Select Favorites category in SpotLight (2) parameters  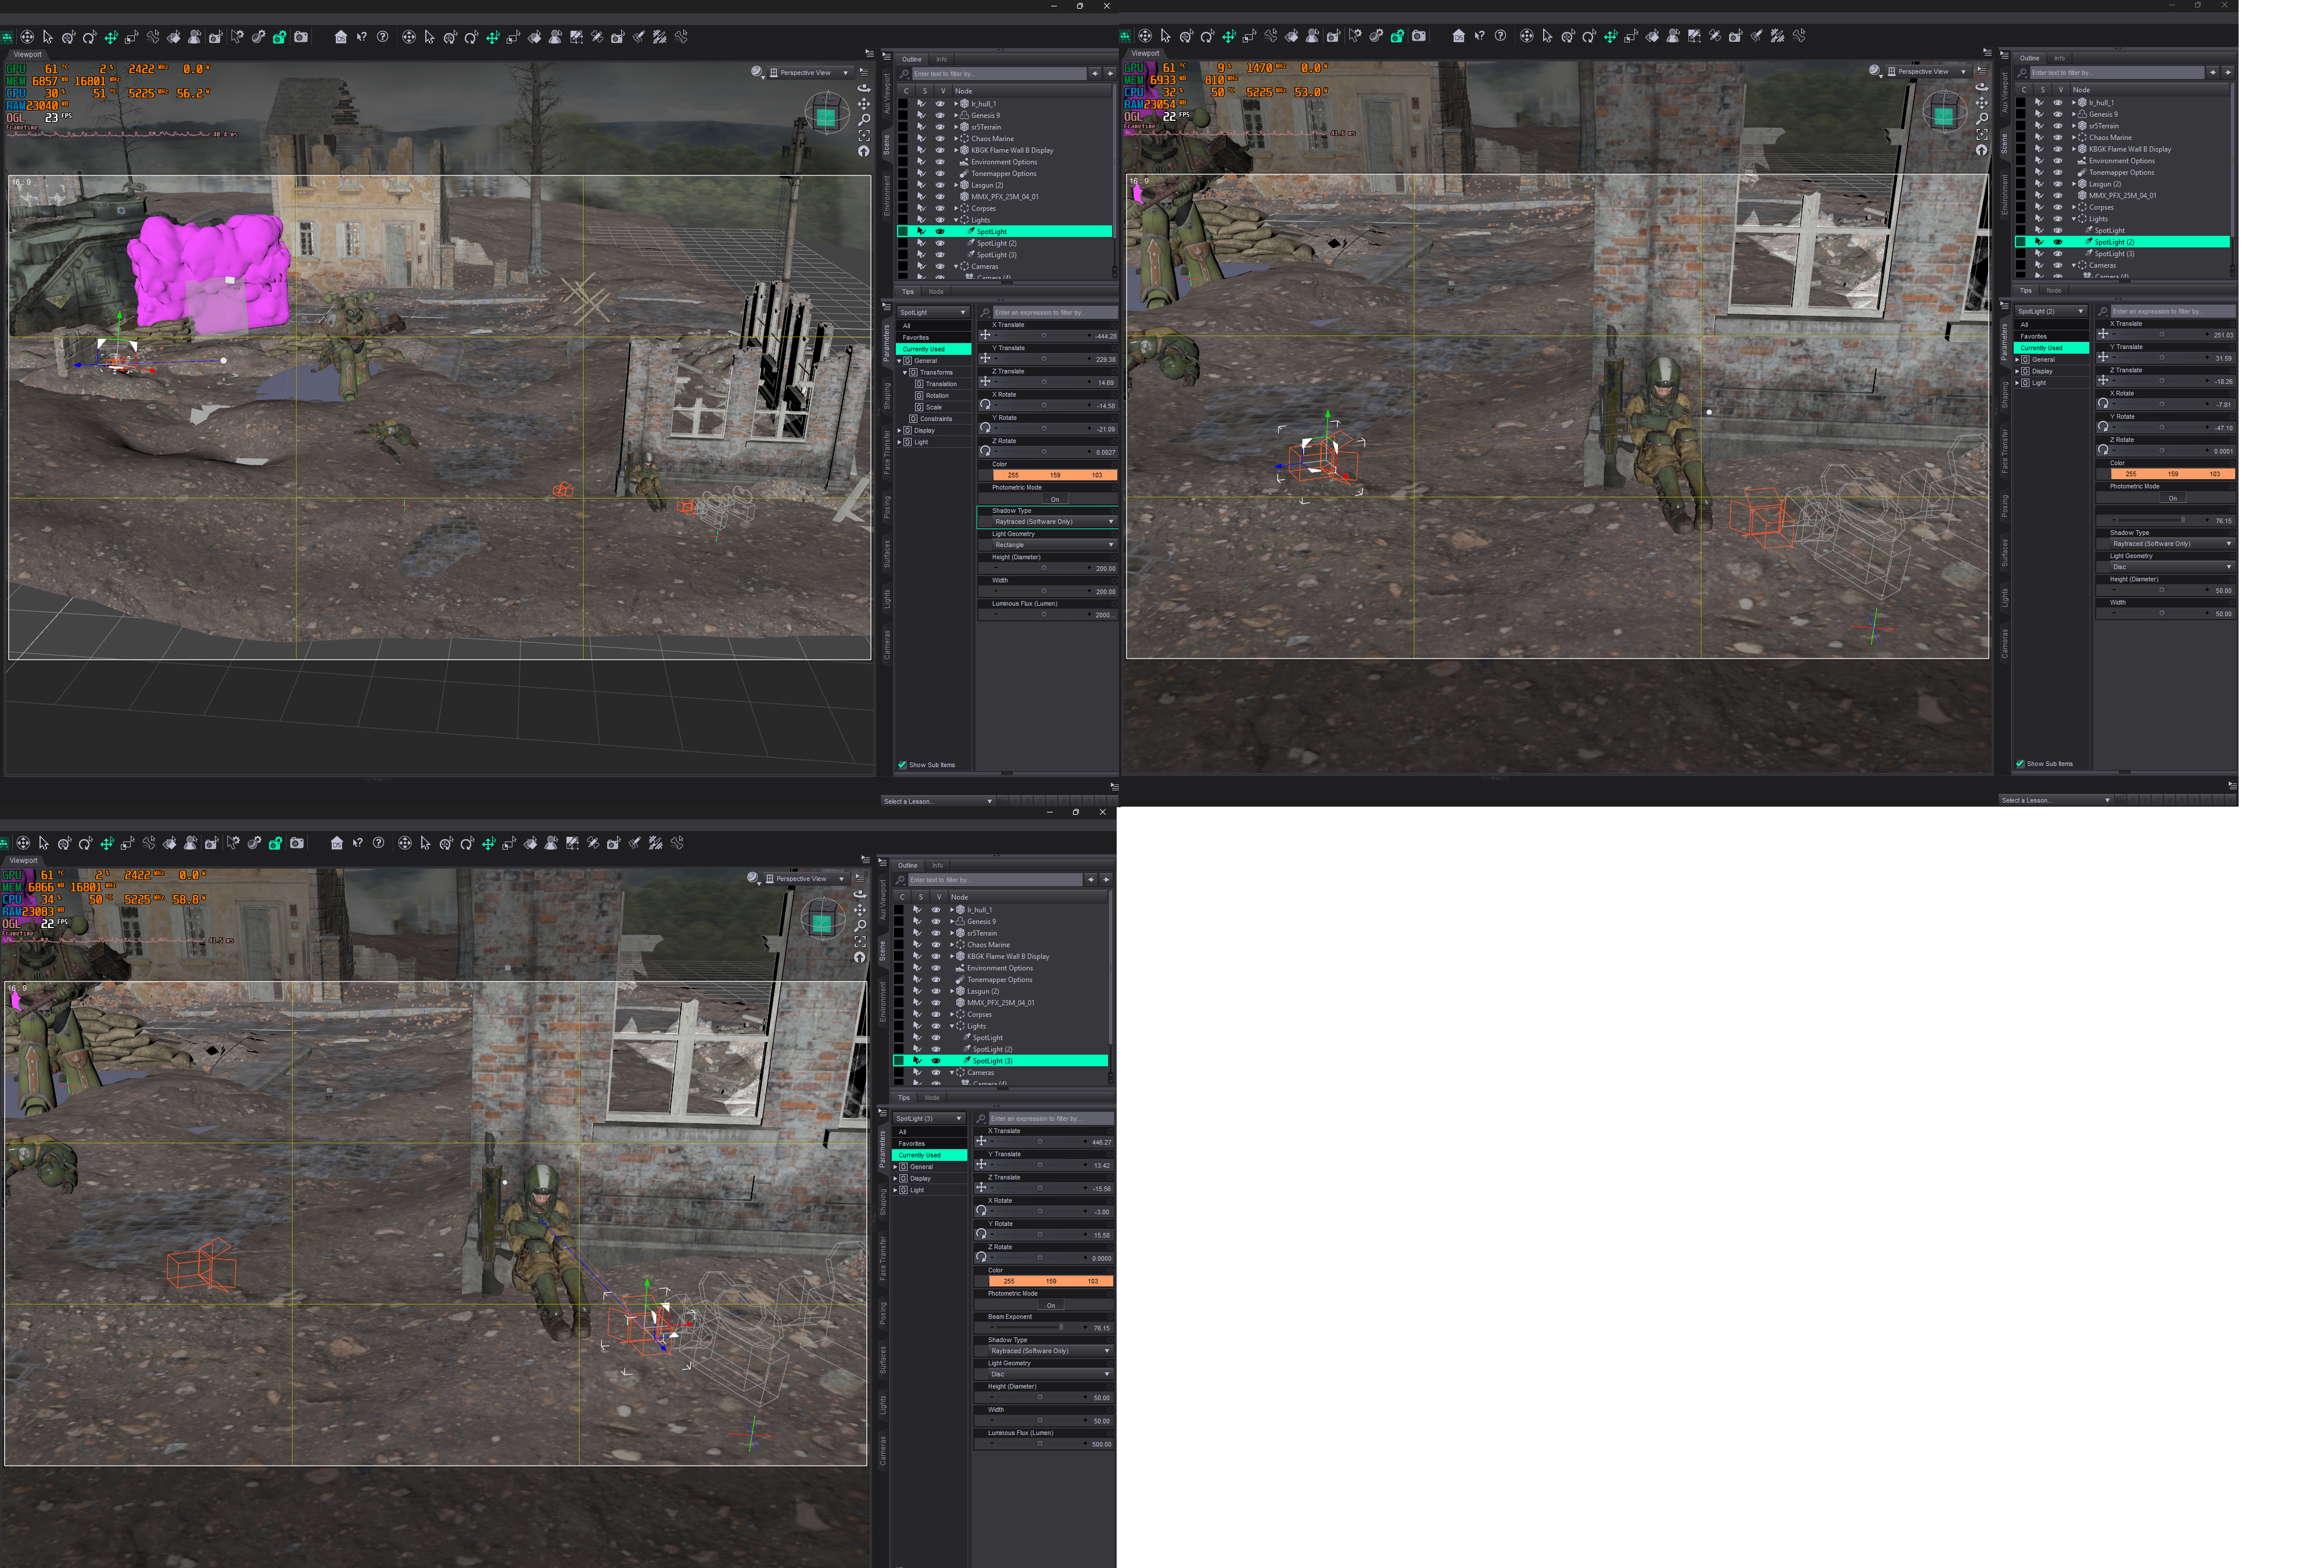click(x=2033, y=337)
